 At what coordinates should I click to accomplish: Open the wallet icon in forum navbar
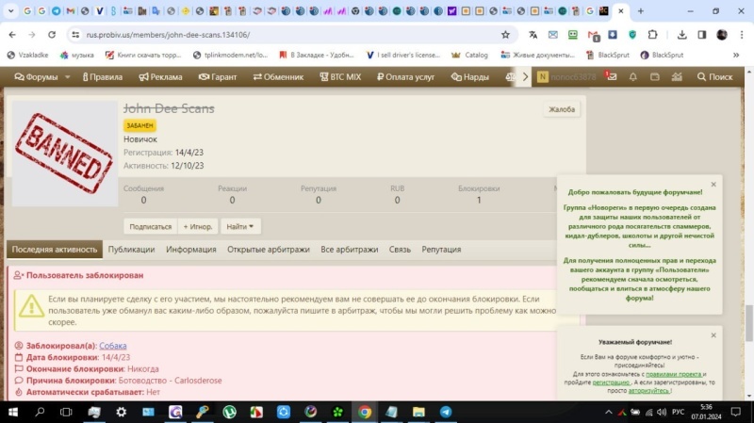654,77
